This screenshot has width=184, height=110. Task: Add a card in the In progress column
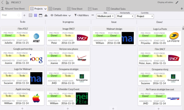pyautogui.click(x=68, y=109)
